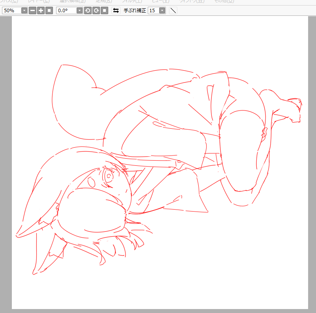Reset the canvas rotation angle
316x313 pixels.
104,11
